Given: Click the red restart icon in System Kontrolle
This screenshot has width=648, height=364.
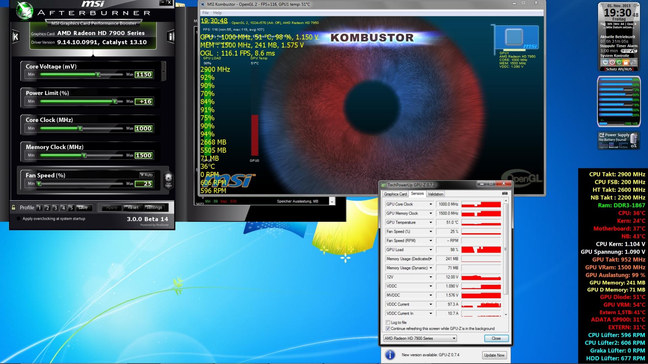Looking at the screenshot, I should click(x=612, y=62).
